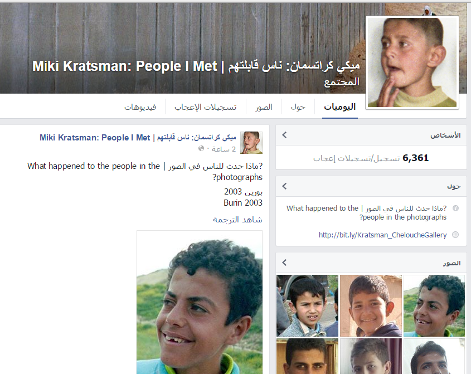This screenshot has height=374, width=471.
Task: Click the small page avatar beside the post
Action: click(x=251, y=143)
